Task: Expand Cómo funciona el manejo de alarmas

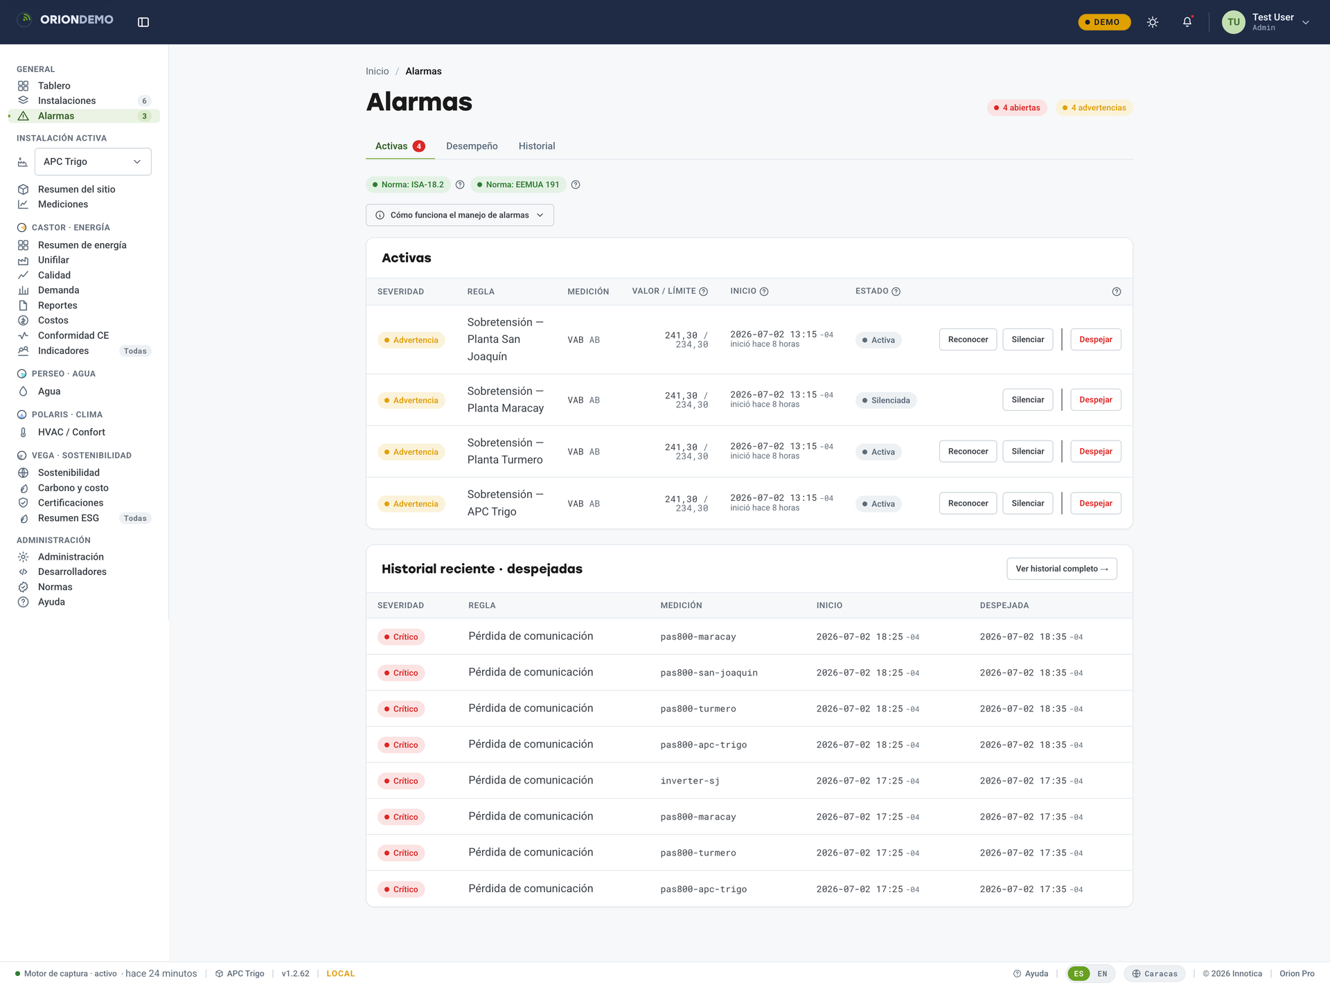Action: coord(460,215)
